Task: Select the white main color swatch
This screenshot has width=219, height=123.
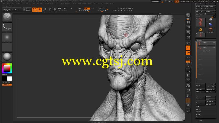Action: (x=10, y=78)
